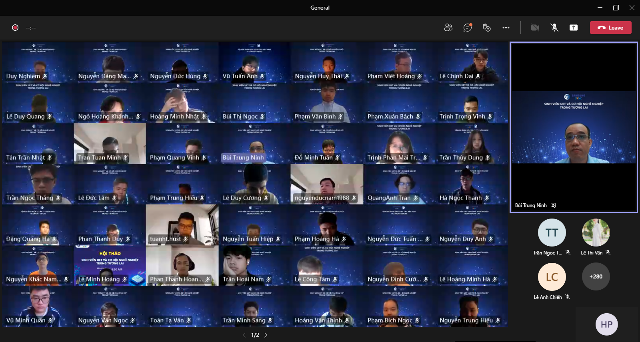Select the nguyenducnam1988 video tile
640x342 pixels.
click(x=327, y=184)
